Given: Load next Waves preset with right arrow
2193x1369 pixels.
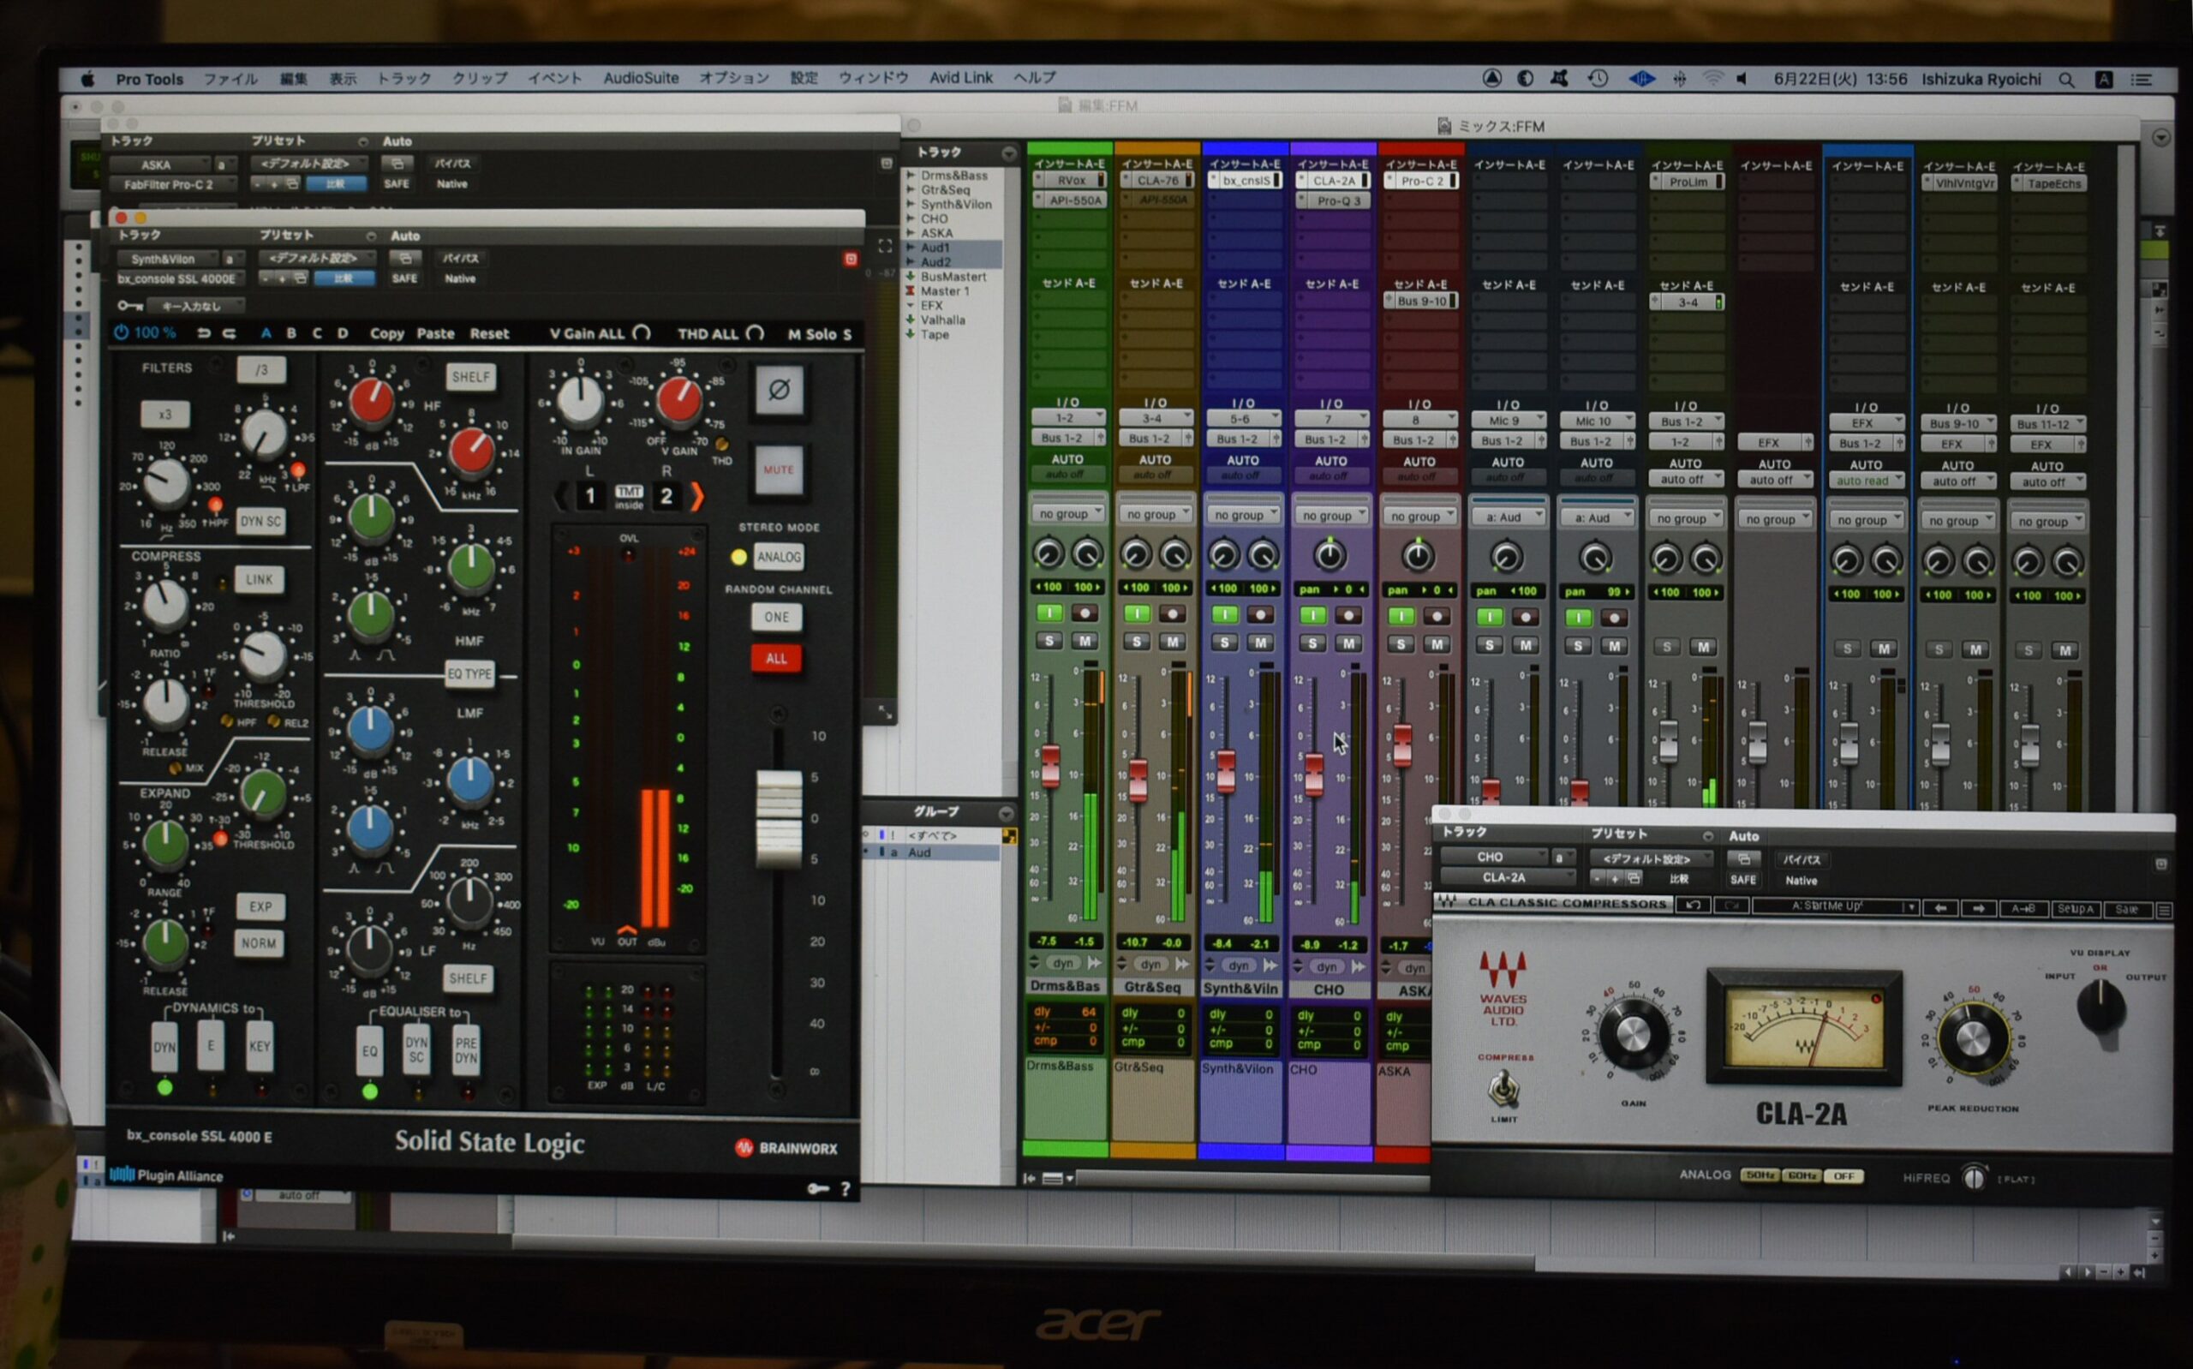Looking at the screenshot, I should tap(1978, 908).
